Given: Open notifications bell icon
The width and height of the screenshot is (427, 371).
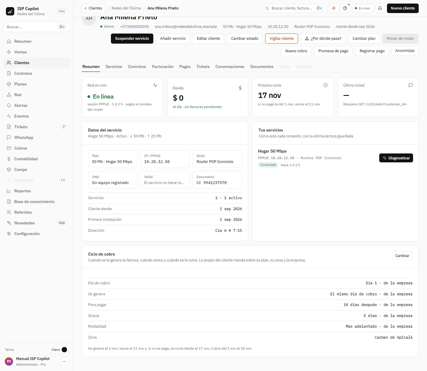Looking at the screenshot, I should pos(380,8).
